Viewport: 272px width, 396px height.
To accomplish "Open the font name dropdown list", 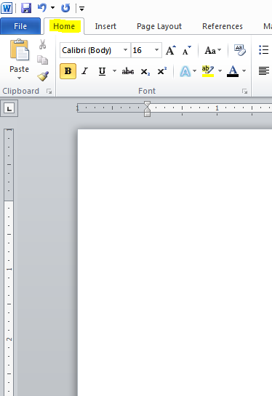I will pos(125,50).
